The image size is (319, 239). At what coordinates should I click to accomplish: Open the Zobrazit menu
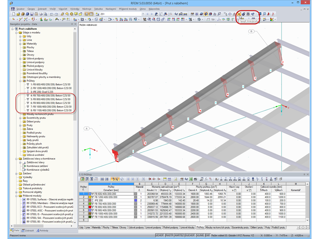(x=42, y=9)
